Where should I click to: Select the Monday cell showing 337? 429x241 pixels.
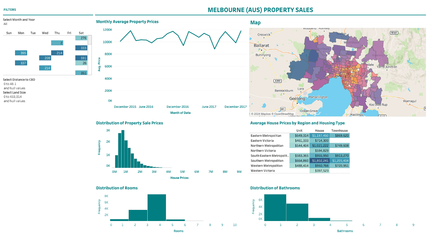tap(21, 63)
